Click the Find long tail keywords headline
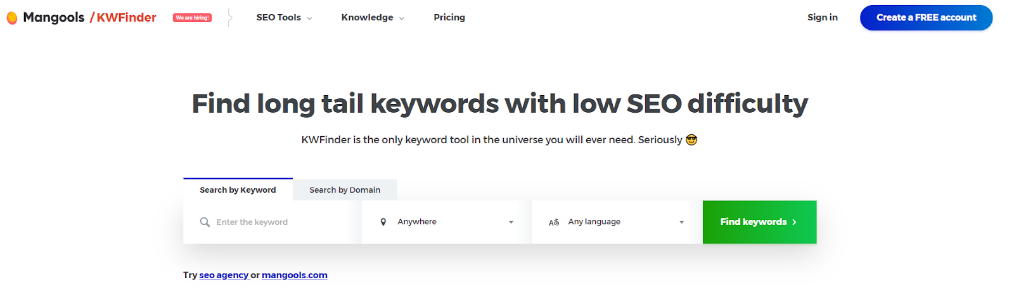Viewport: 1014px width, 301px height. pos(500,104)
